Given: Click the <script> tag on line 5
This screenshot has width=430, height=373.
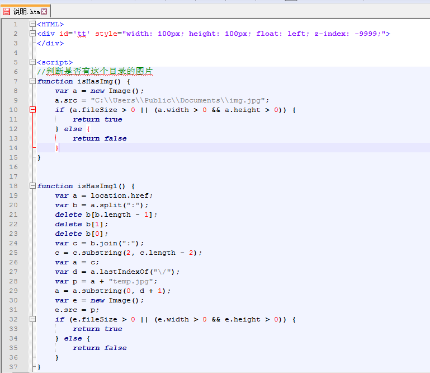Looking at the screenshot, I should point(55,62).
